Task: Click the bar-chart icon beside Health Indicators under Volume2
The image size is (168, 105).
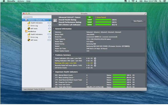Action: coord(29,23)
